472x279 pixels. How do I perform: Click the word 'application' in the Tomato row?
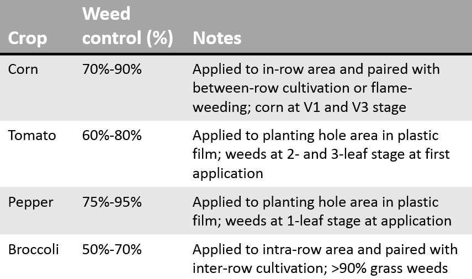(228, 174)
